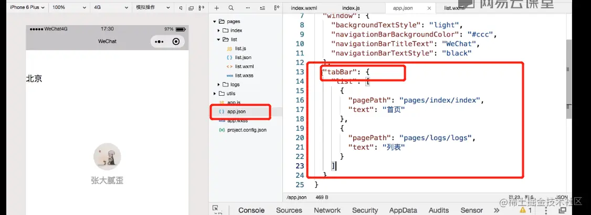
Task: Open file tree more options ellipsis
Action: pos(248,7)
